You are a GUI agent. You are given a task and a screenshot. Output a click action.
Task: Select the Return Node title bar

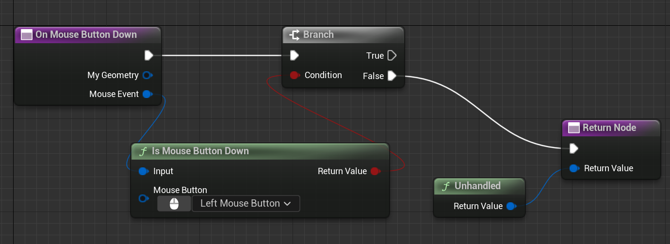[x=609, y=128]
